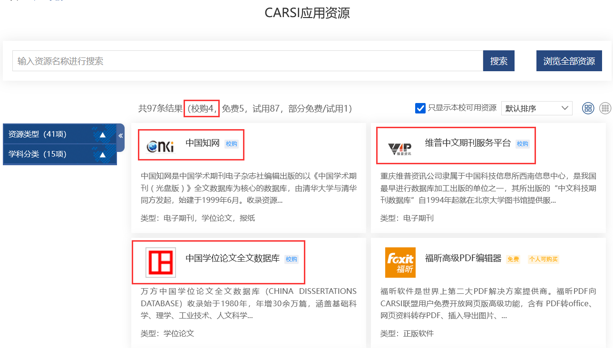Click the 个人可购买 tag on 福昕 card
Viewport: 613px width, 348px height.
click(543, 259)
